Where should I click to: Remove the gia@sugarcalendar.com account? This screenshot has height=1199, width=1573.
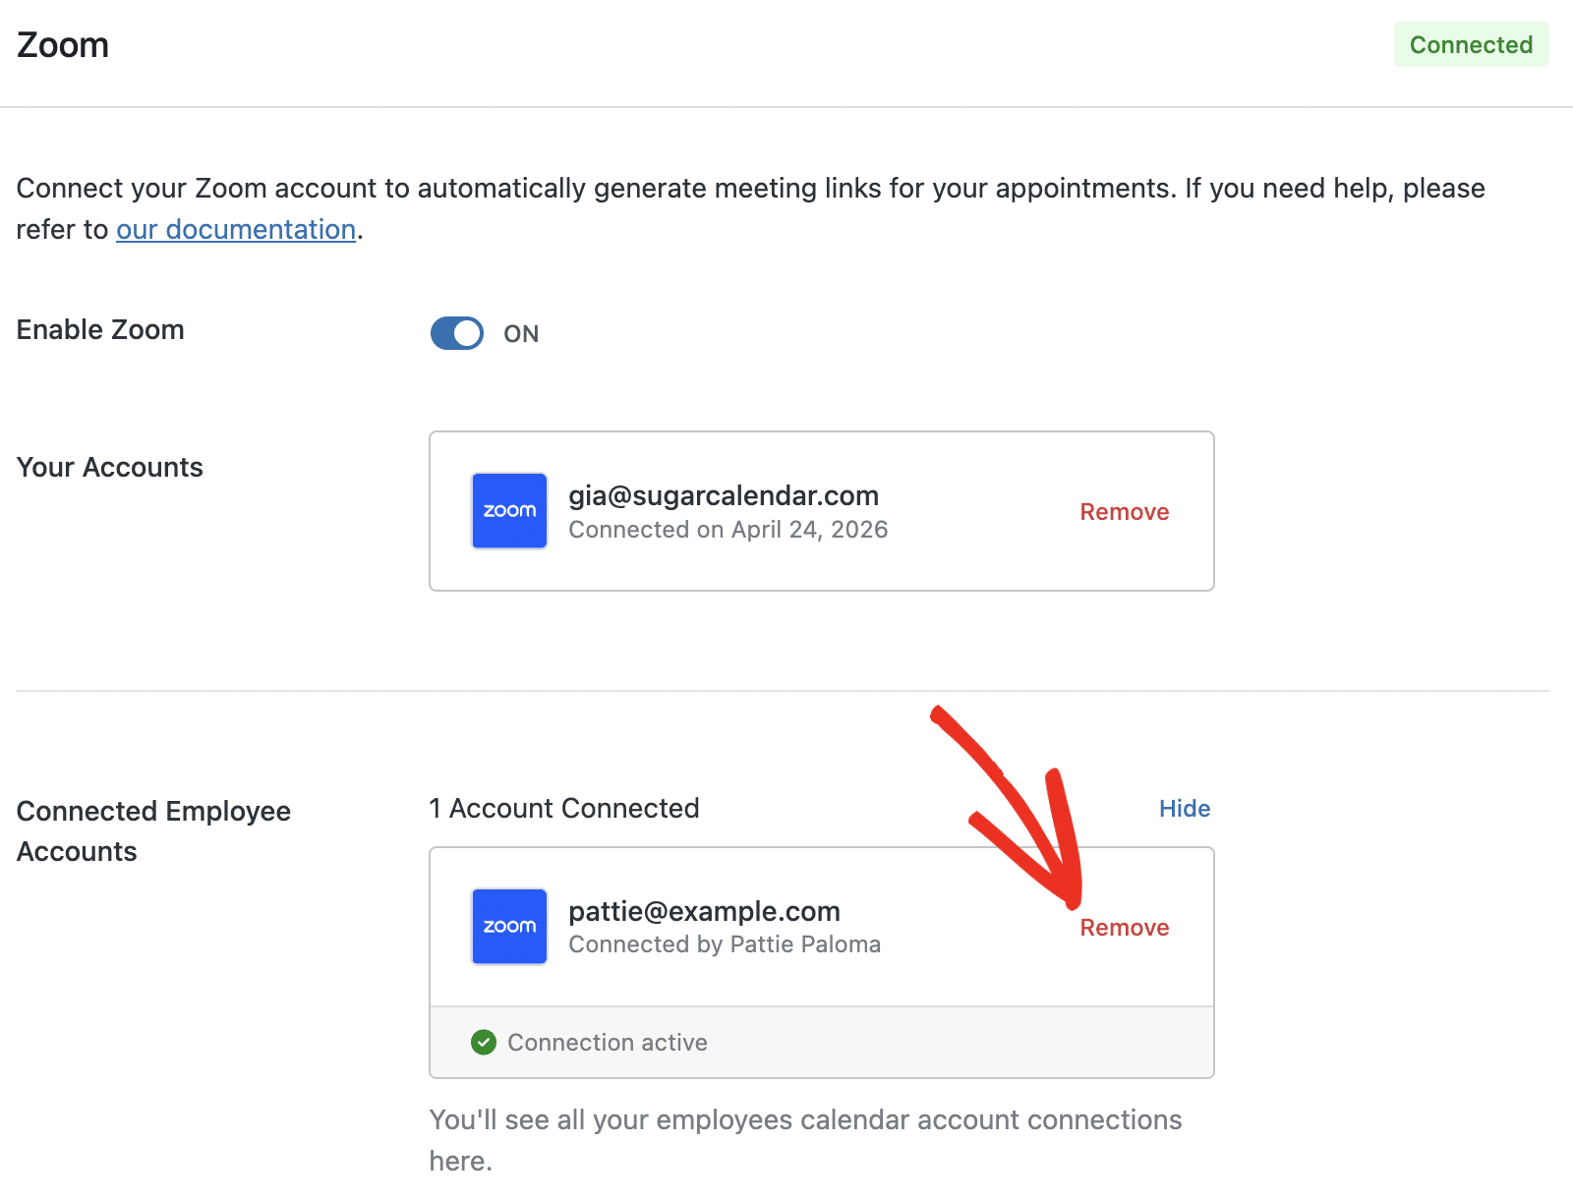pyautogui.click(x=1124, y=512)
